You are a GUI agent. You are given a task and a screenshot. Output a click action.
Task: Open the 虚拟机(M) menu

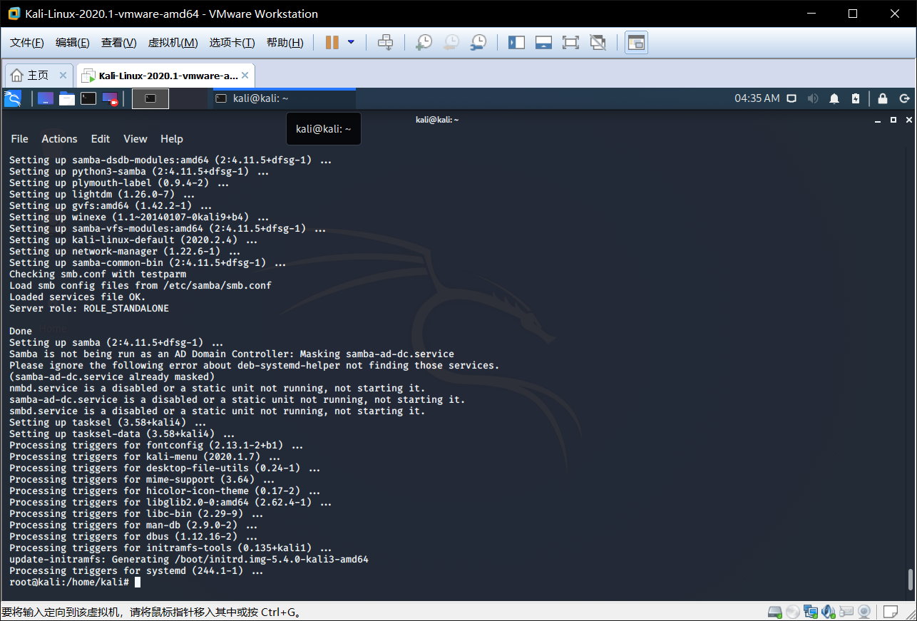tap(173, 43)
